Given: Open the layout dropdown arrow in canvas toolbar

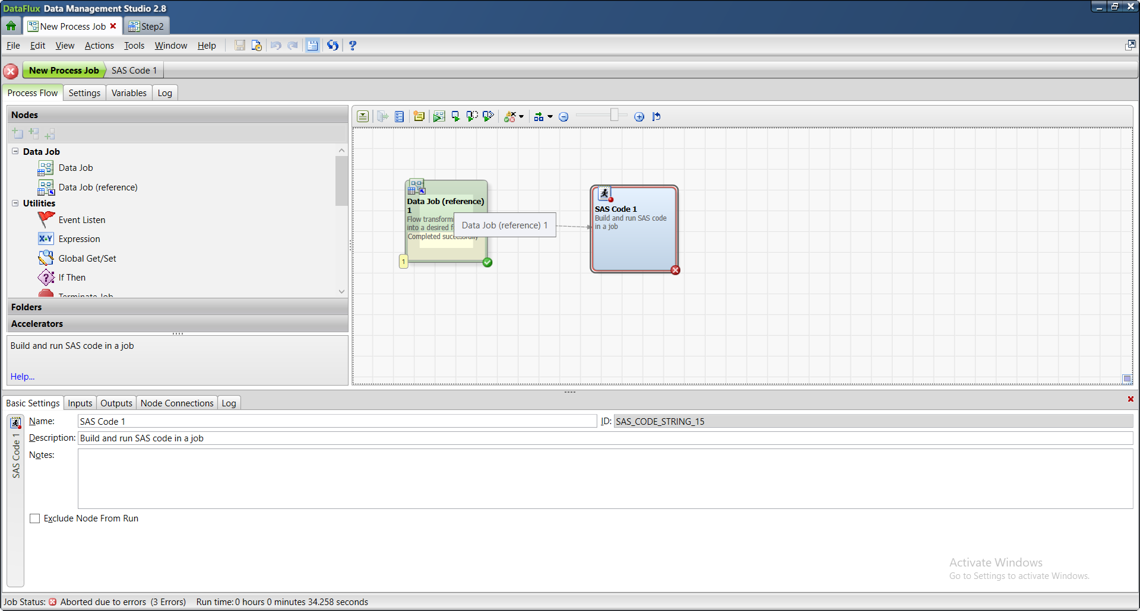Looking at the screenshot, I should [x=550, y=117].
